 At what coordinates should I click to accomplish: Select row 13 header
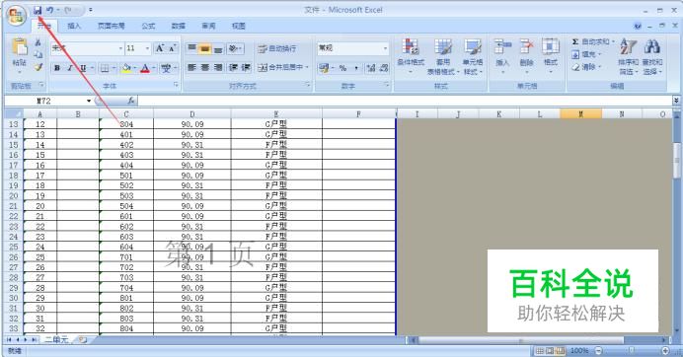pos(14,124)
